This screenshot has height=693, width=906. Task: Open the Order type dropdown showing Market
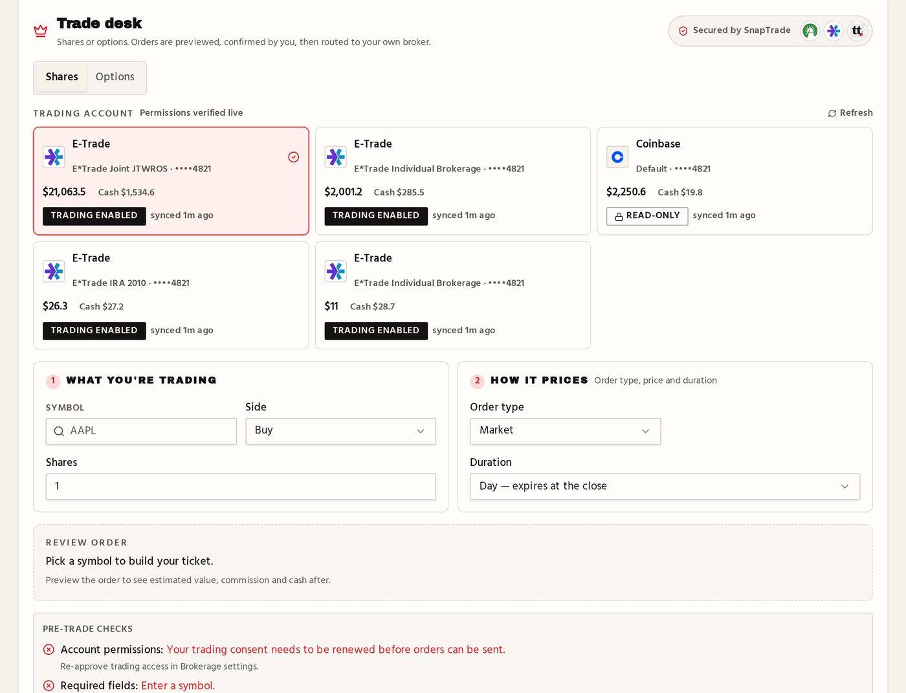(565, 431)
